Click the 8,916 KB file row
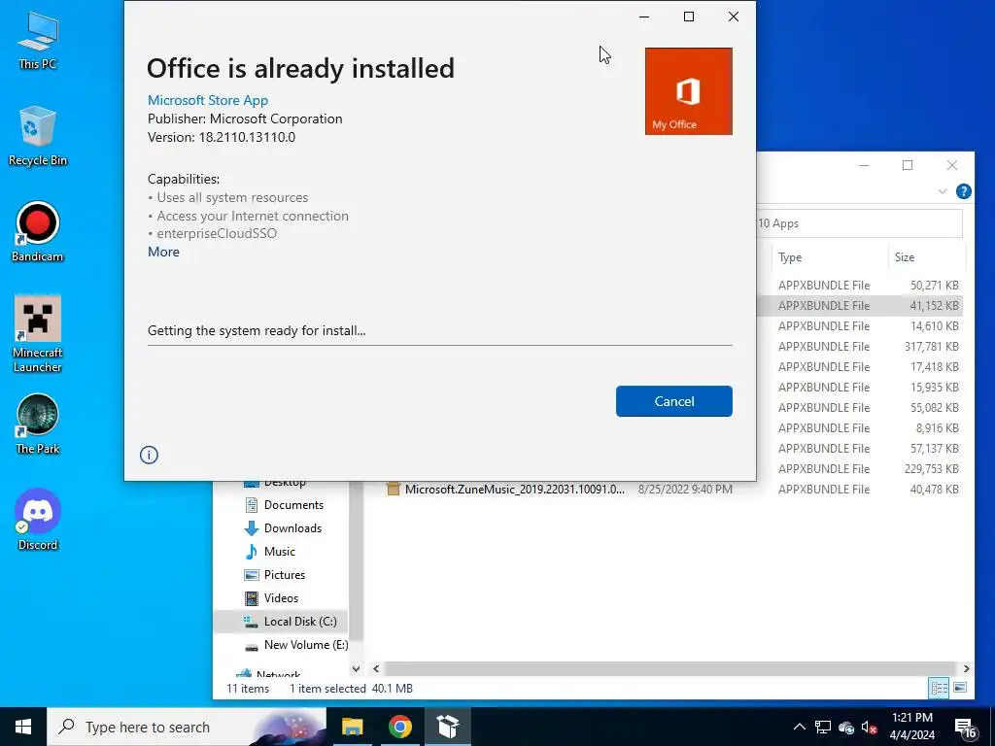This screenshot has height=746, width=995. point(859,428)
